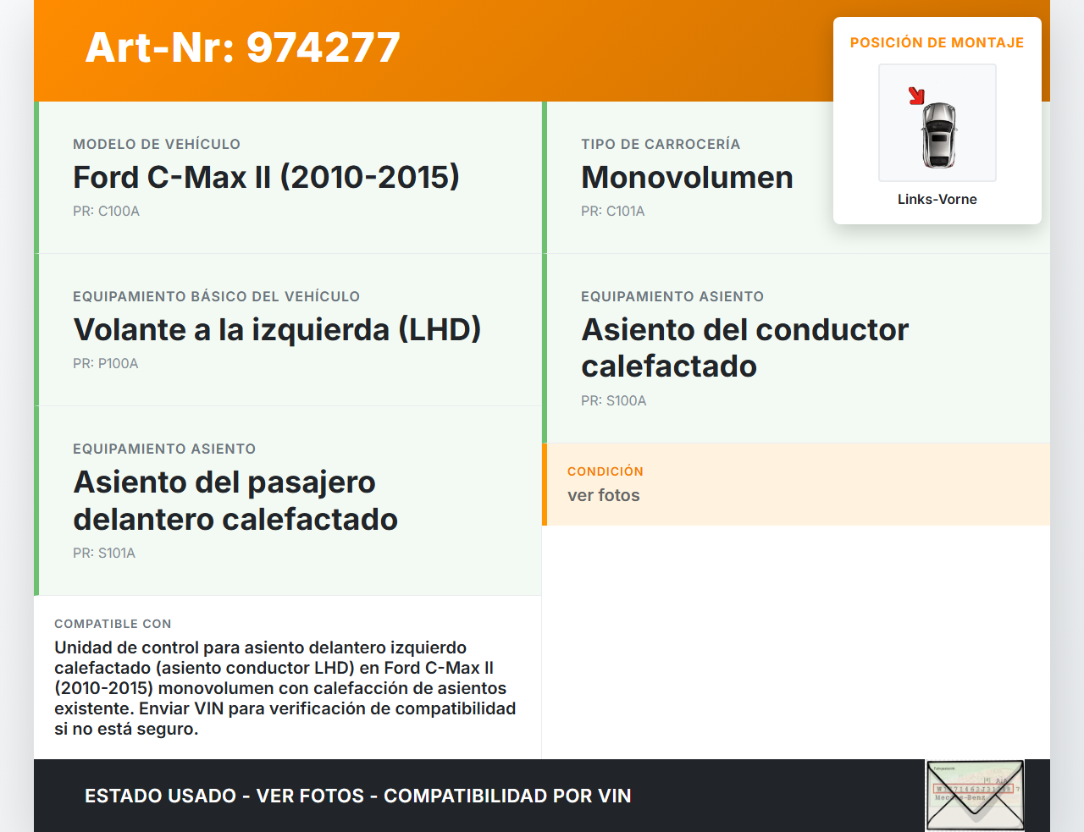Select the Monovolumen body type value

pyautogui.click(x=688, y=177)
